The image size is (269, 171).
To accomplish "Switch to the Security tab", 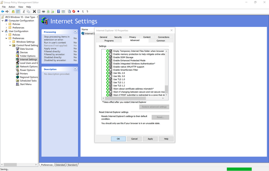I will coord(118,37).
